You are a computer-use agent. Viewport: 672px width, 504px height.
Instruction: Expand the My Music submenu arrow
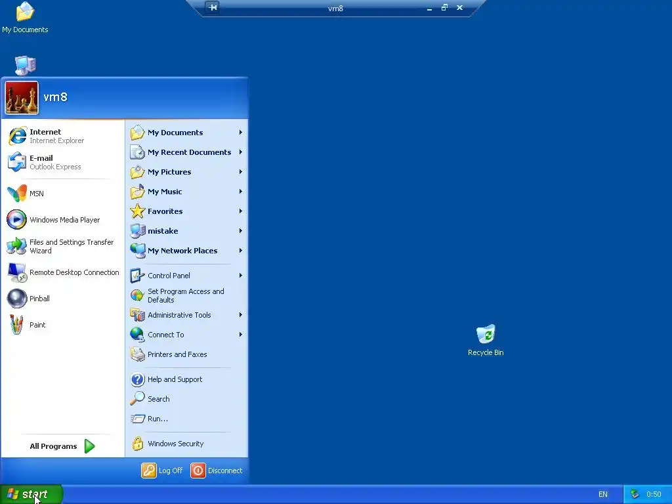tap(240, 192)
